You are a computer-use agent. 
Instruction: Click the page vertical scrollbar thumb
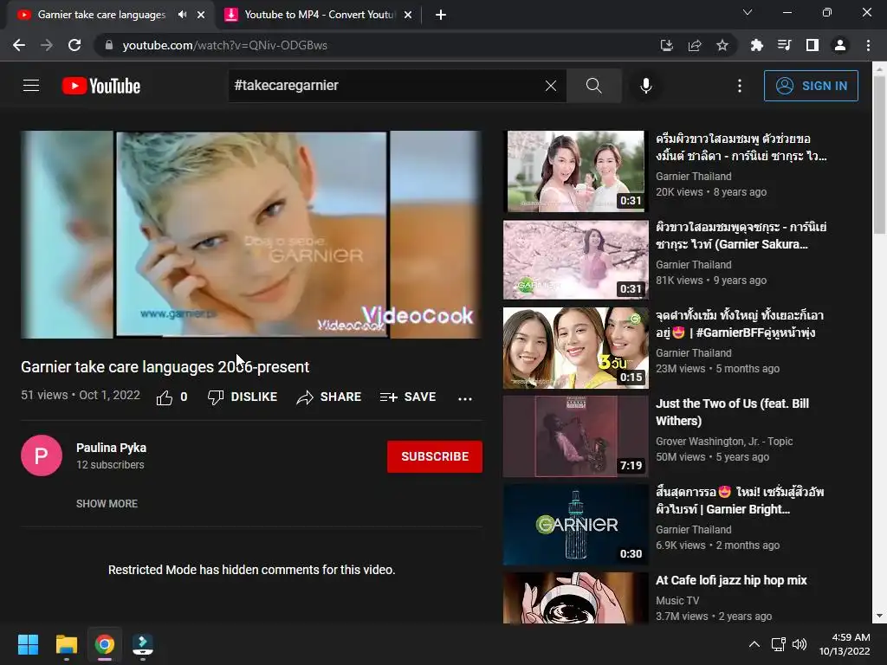(879, 154)
